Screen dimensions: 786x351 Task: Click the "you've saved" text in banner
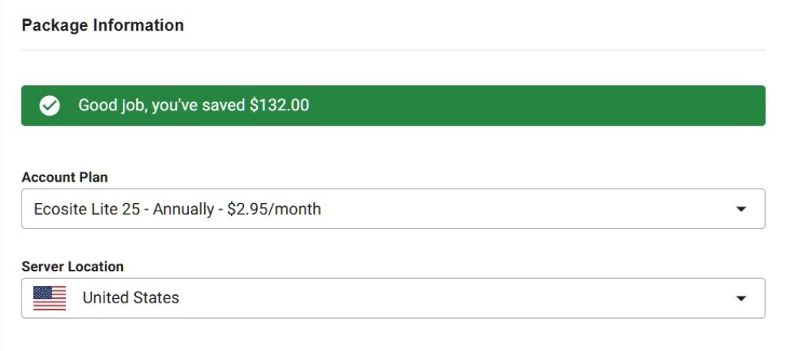pyautogui.click(x=198, y=106)
